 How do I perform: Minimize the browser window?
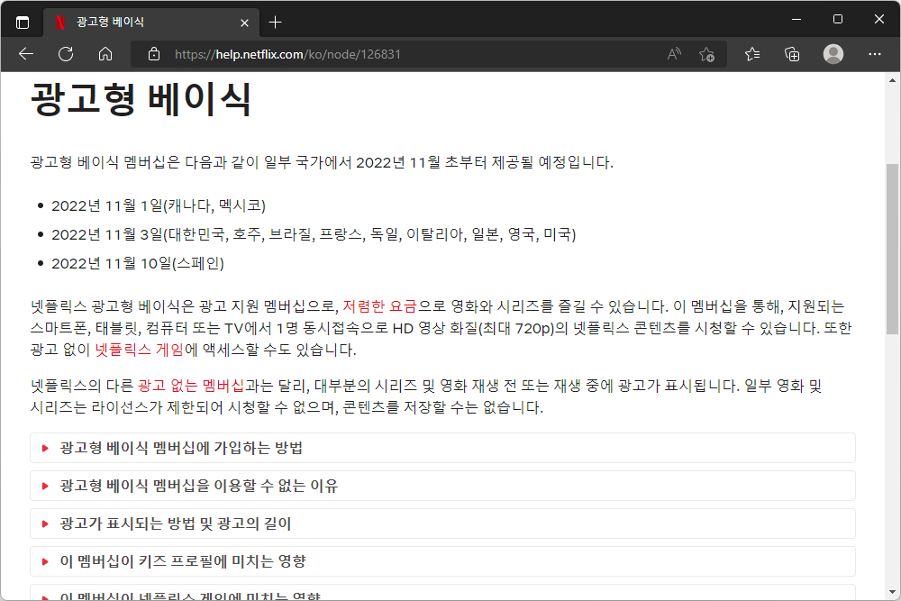(x=796, y=19)
